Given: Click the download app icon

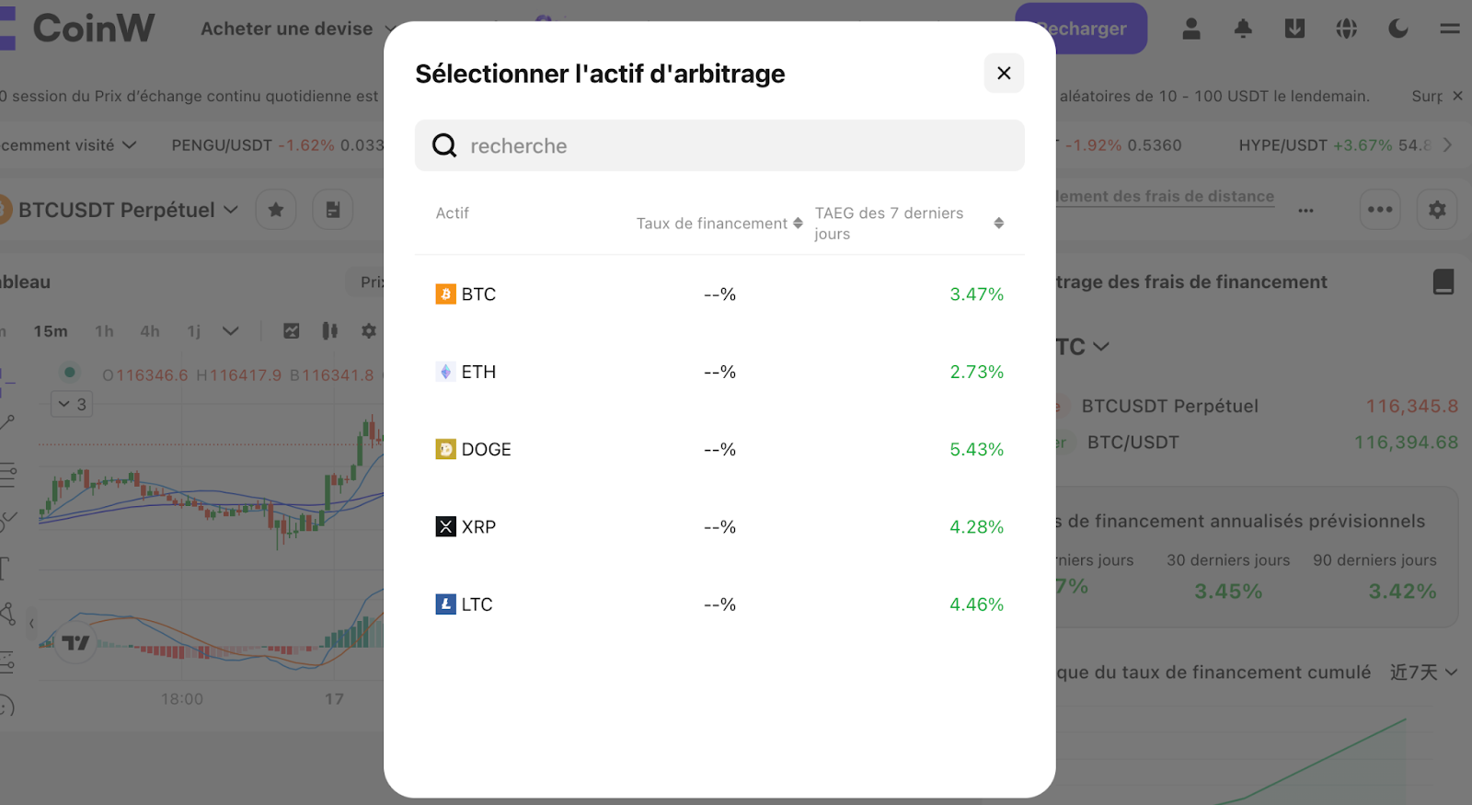Looking at the screenshot, I should tap(1294, 29).
